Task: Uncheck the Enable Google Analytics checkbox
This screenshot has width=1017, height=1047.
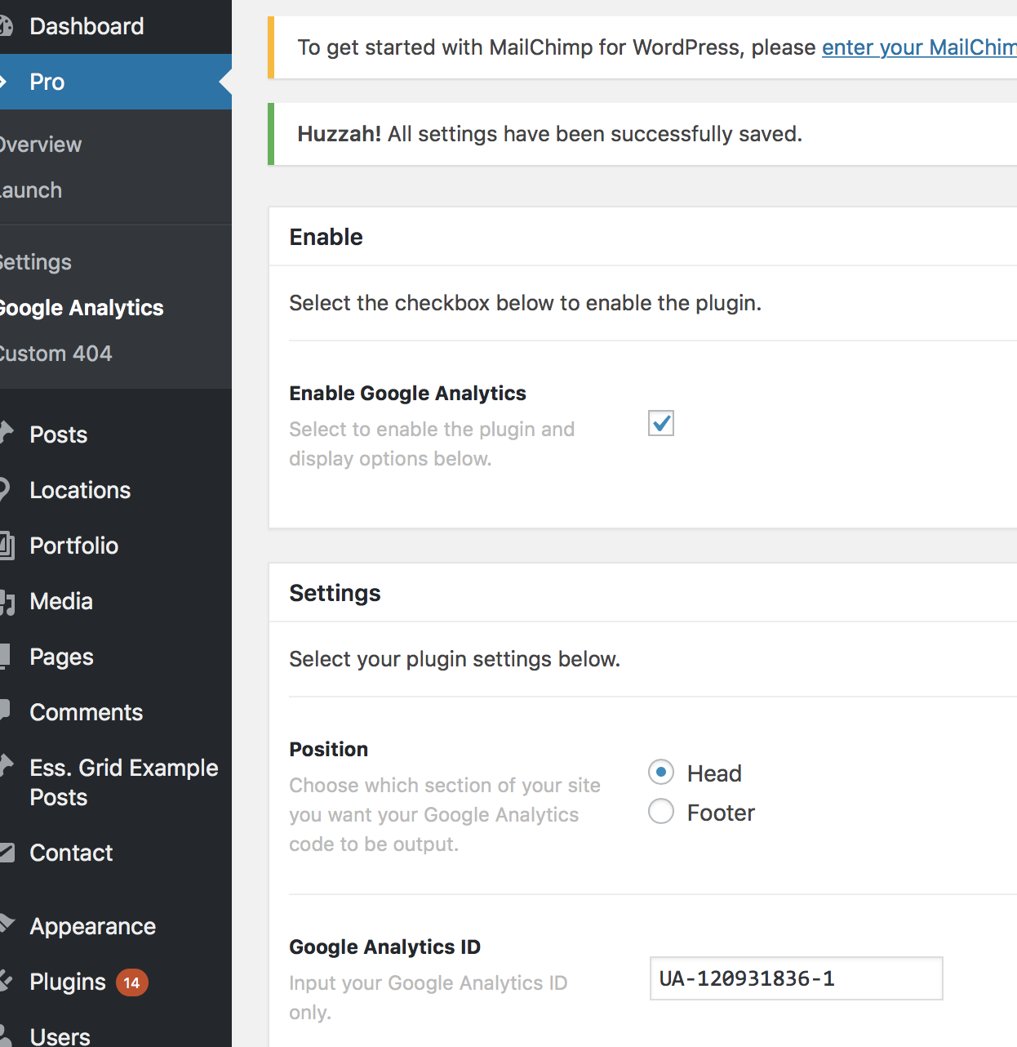Action: (661, 423)
